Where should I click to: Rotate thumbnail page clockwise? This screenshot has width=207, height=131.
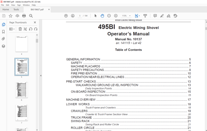[36, 29]
